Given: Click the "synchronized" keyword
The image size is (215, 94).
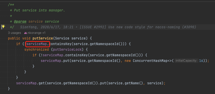Looking at the screenshot, I should [37, 49].
